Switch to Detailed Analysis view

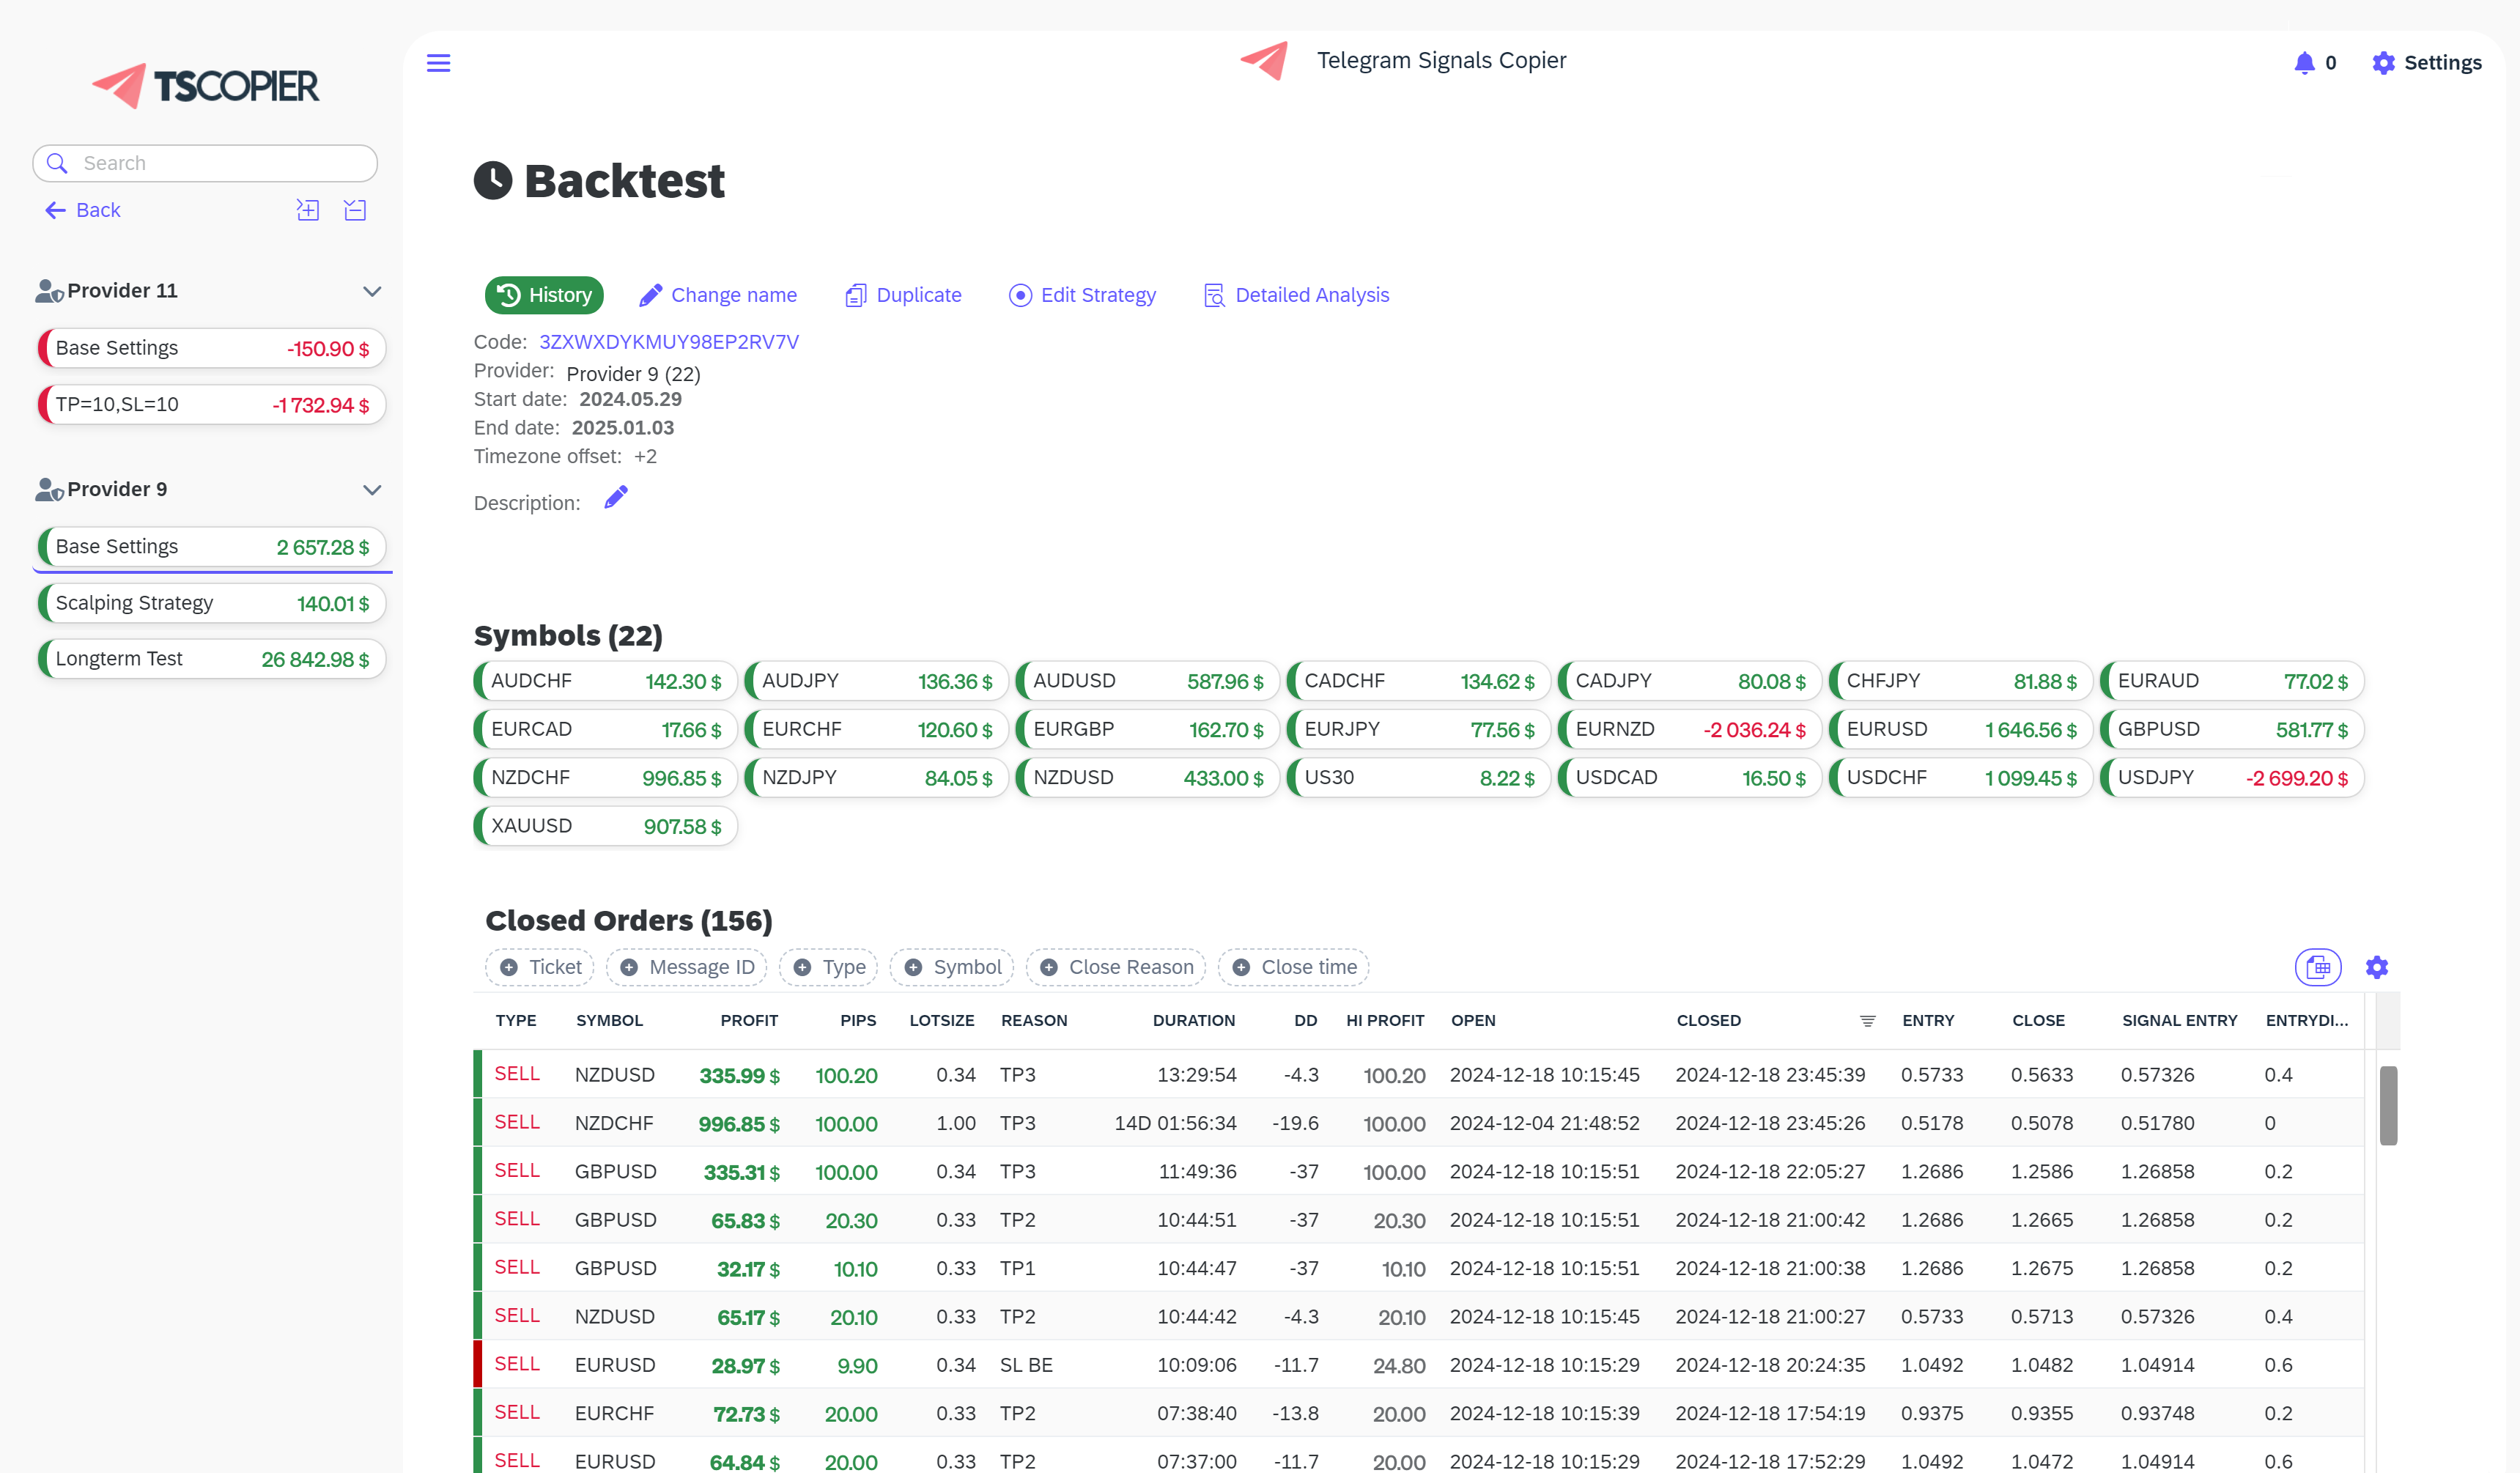[1296, 295]
